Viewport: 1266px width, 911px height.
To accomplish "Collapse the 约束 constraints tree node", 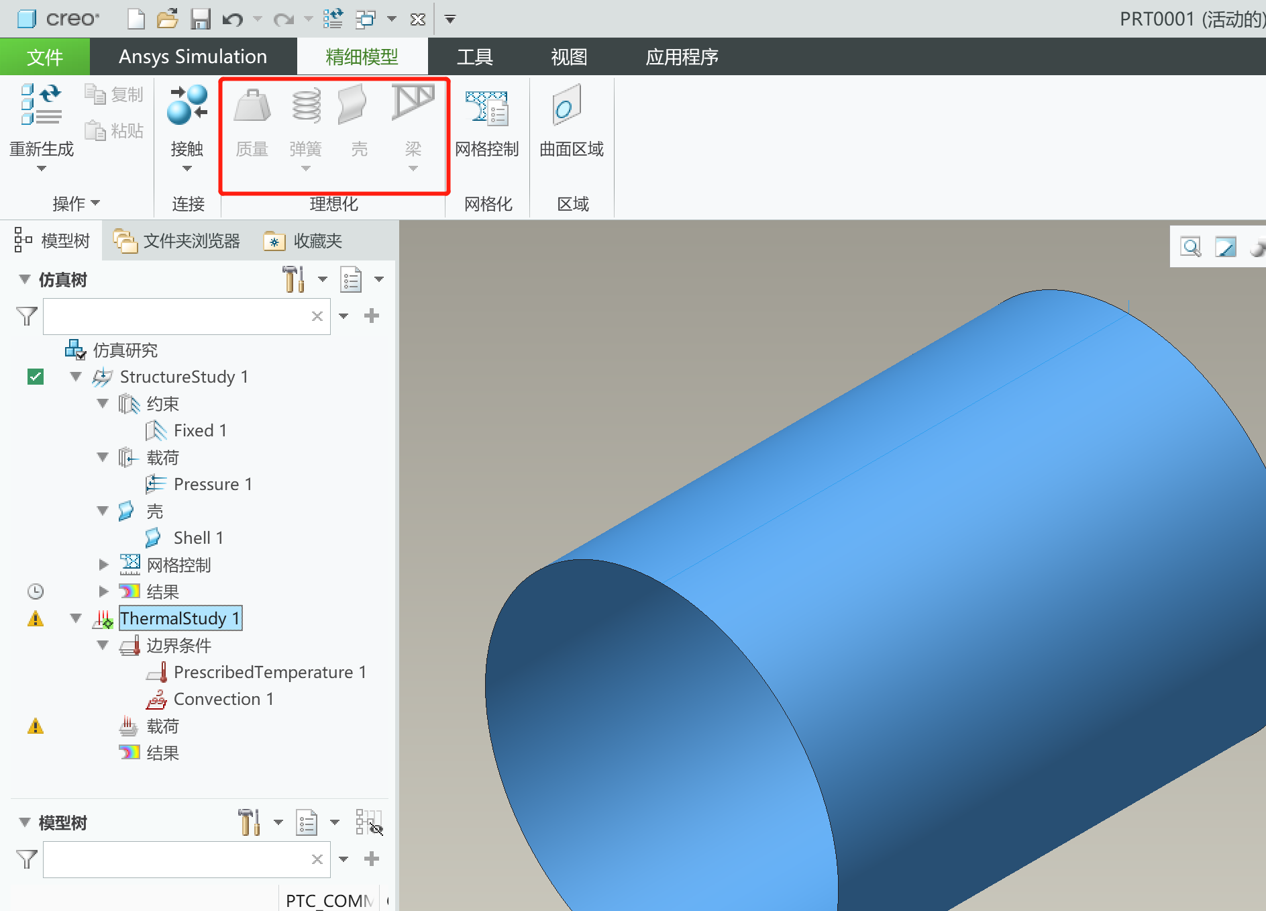I will coord(103,403).
